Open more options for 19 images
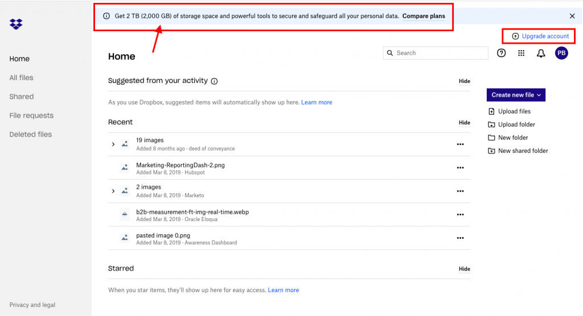This screenshot has height=316, width=583. point(460,144)
